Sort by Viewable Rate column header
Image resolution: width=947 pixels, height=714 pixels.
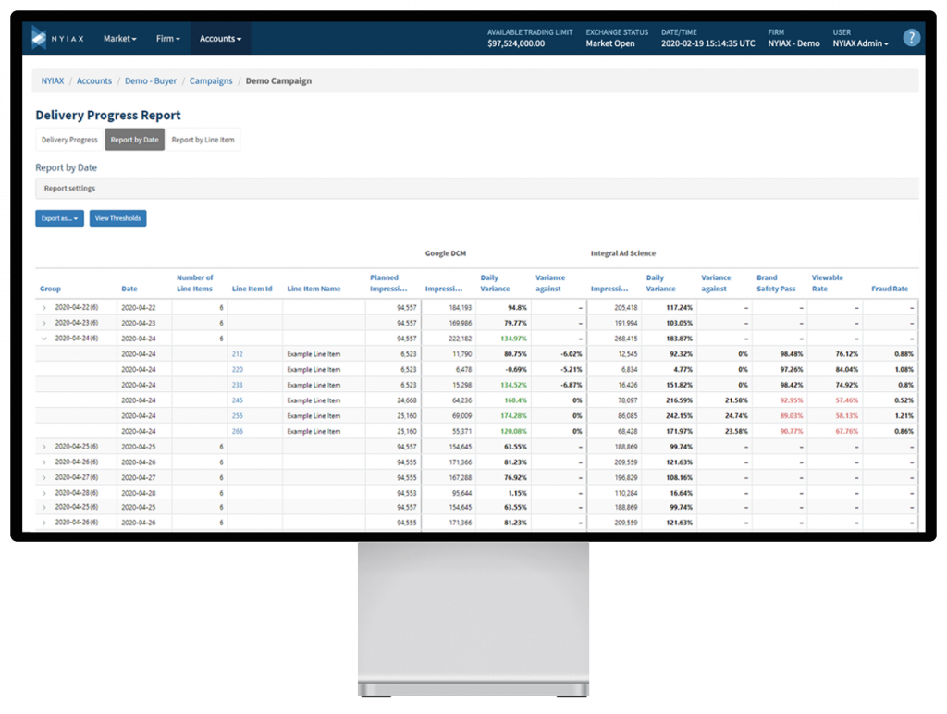pyautogui.click(x=828, y=283)
